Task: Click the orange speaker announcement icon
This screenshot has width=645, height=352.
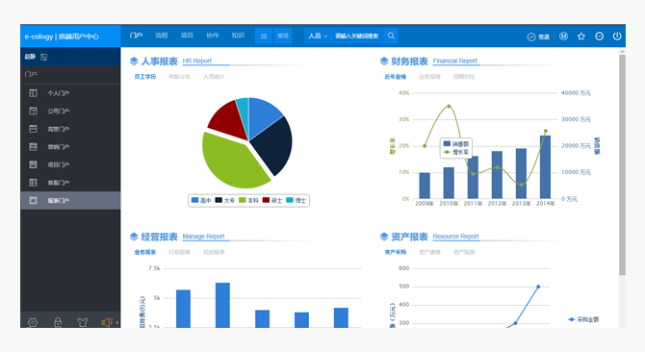Action: pyautogui.click(x=107, y=322)
